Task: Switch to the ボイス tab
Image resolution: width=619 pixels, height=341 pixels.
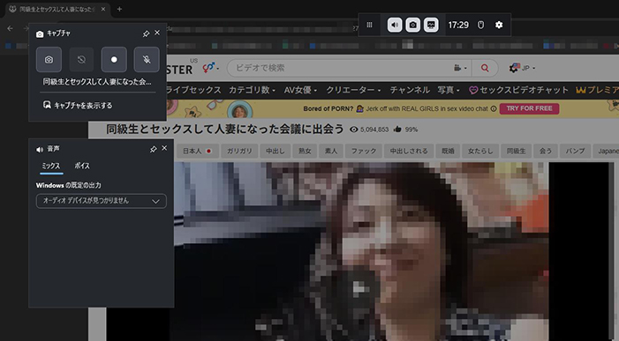Action: [82, 167]
